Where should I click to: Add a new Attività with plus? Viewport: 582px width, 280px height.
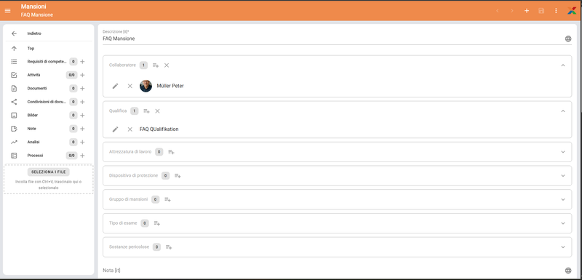82,75
